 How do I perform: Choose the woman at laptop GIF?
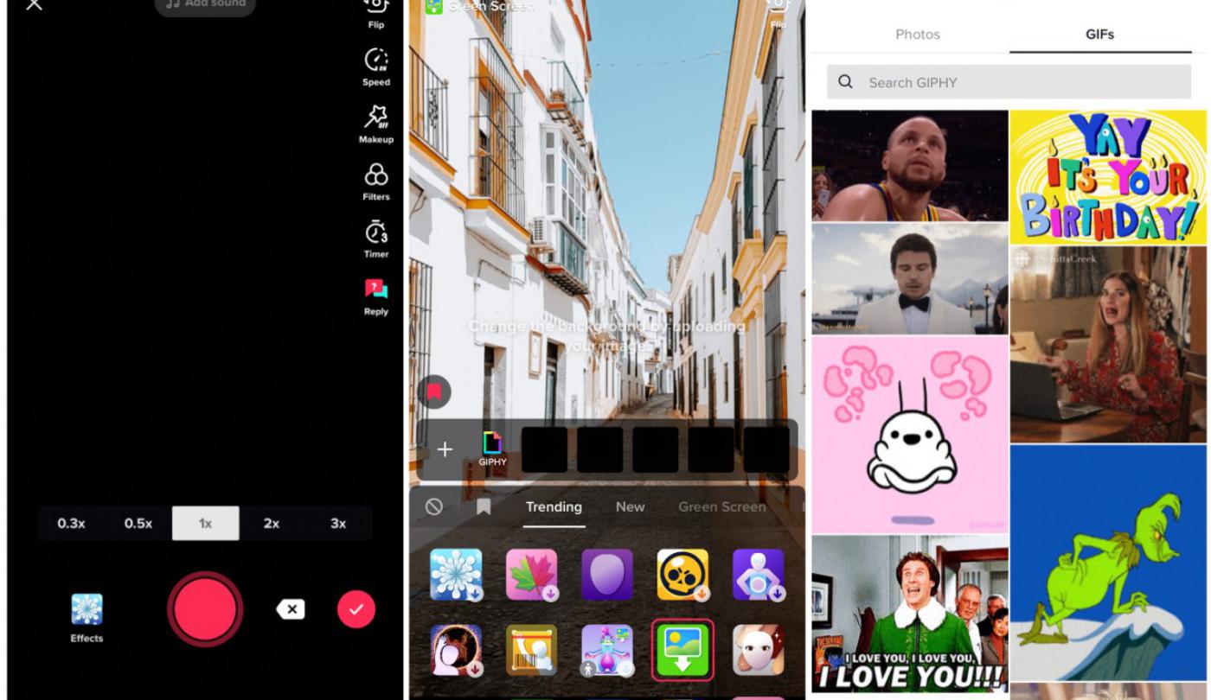(x=1109, y=345)
